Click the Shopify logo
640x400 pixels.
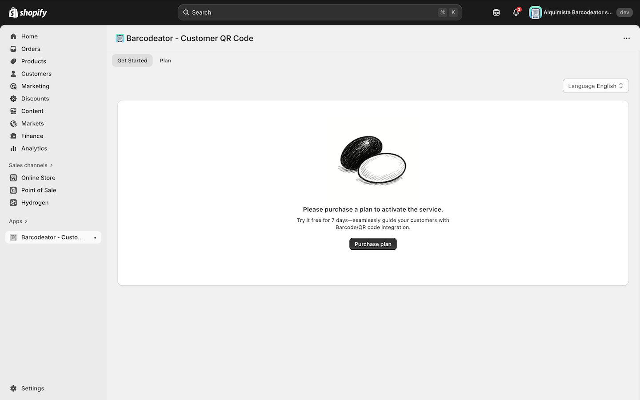click(x=28, y=12)
